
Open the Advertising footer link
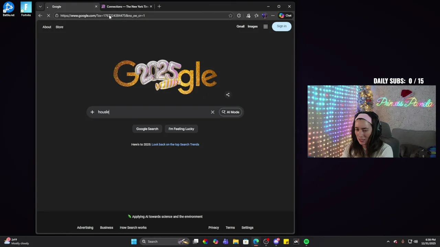[x=85, y=227]
